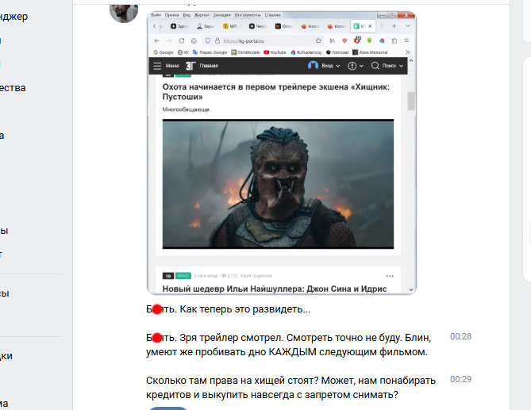Open the extensions puzzle icon

[x=394, y=40]
